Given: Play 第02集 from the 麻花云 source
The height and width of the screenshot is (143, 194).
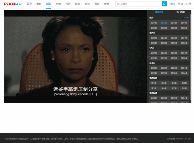Looking at the screenshot, I should pos(164,68).
